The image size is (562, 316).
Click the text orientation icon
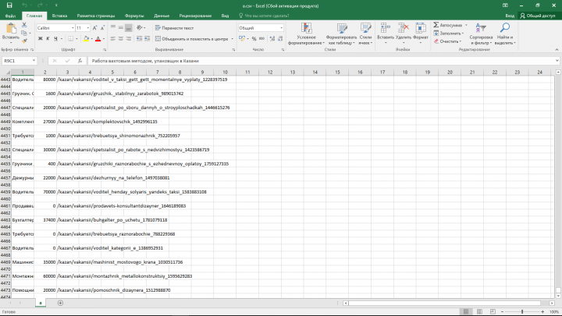click(x=140, y=27)
